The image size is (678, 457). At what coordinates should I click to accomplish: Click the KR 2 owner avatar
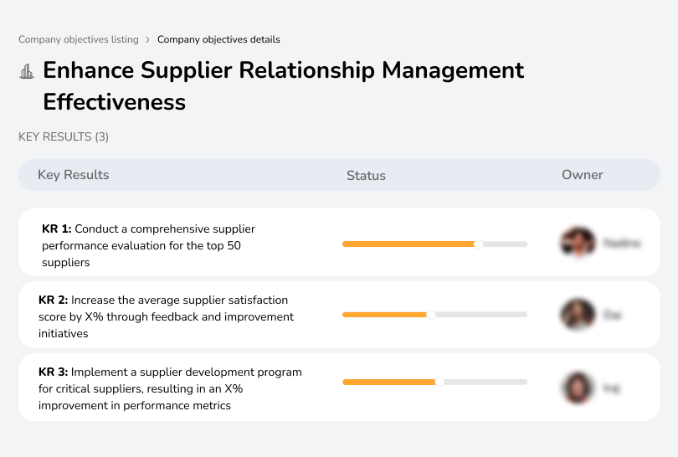tap(578, 315)
